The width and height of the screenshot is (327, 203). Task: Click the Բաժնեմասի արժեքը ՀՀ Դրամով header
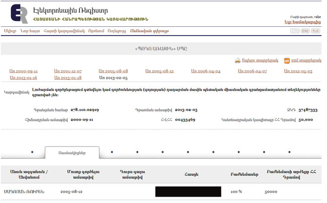point(291,174)
